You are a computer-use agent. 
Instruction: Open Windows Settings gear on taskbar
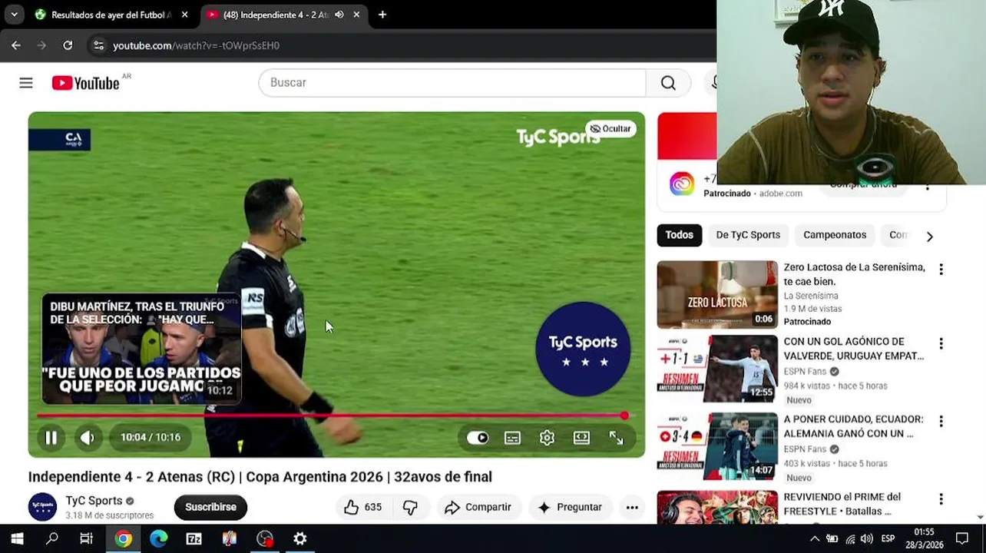(300, 538)
